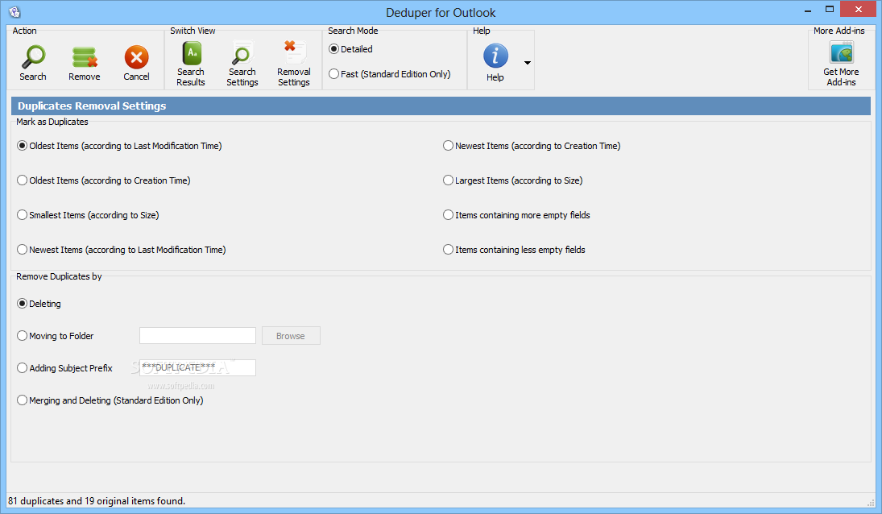This screenshot has height=514, width=882.
Task: Click the Remove duplicates icon
Action: click(85, 64)
